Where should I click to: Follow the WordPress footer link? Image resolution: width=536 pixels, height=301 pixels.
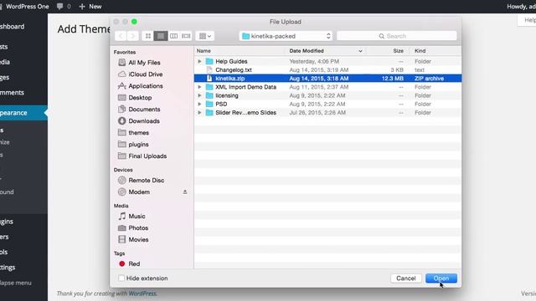click(x=142, y=293)
